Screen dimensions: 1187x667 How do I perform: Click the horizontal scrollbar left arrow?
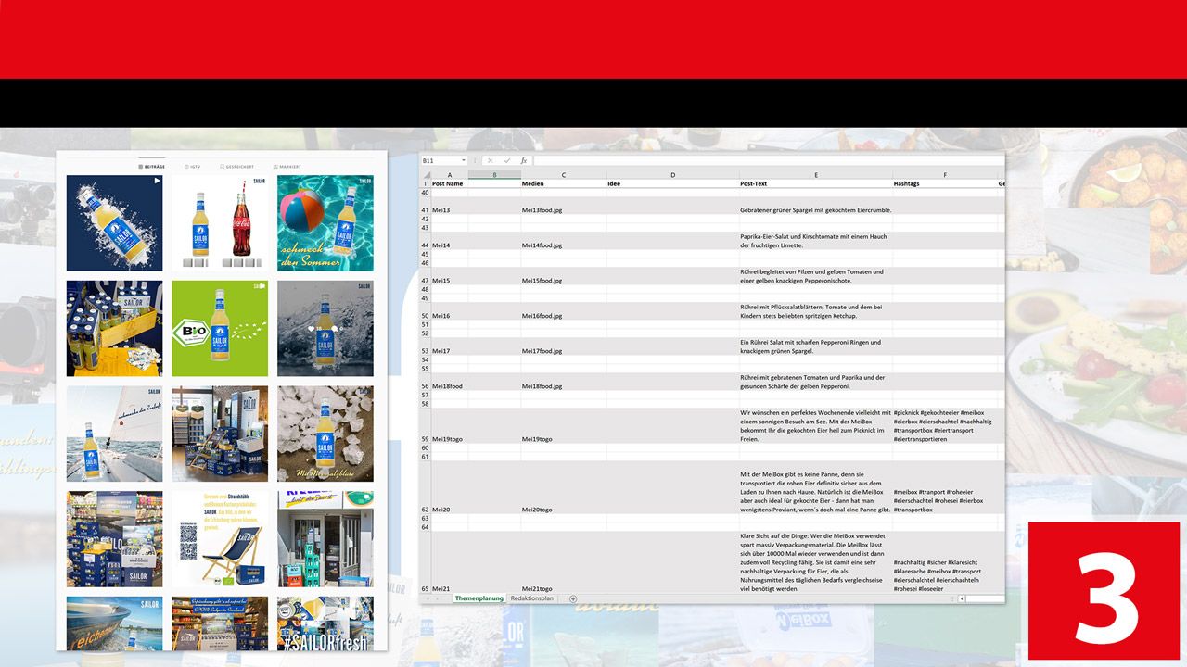[x=962, y=598]
